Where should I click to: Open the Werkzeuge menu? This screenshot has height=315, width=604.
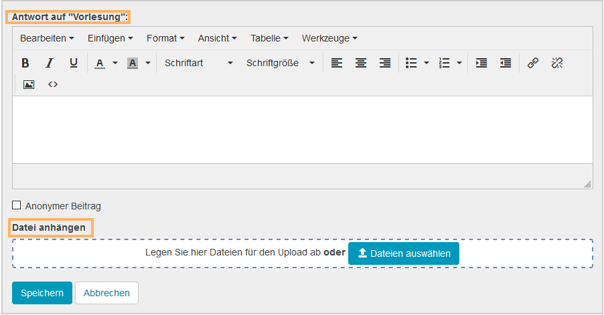pyautogui.click(x=329, y=38)
